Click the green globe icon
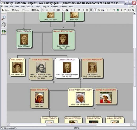 coord(118,10)
